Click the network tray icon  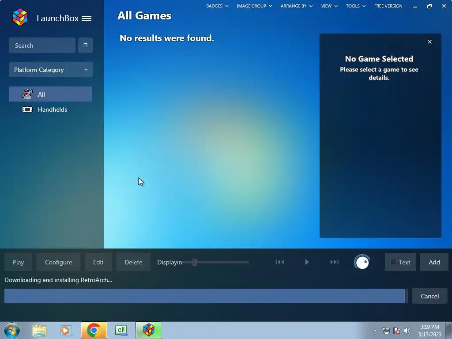tap(386, 331)
